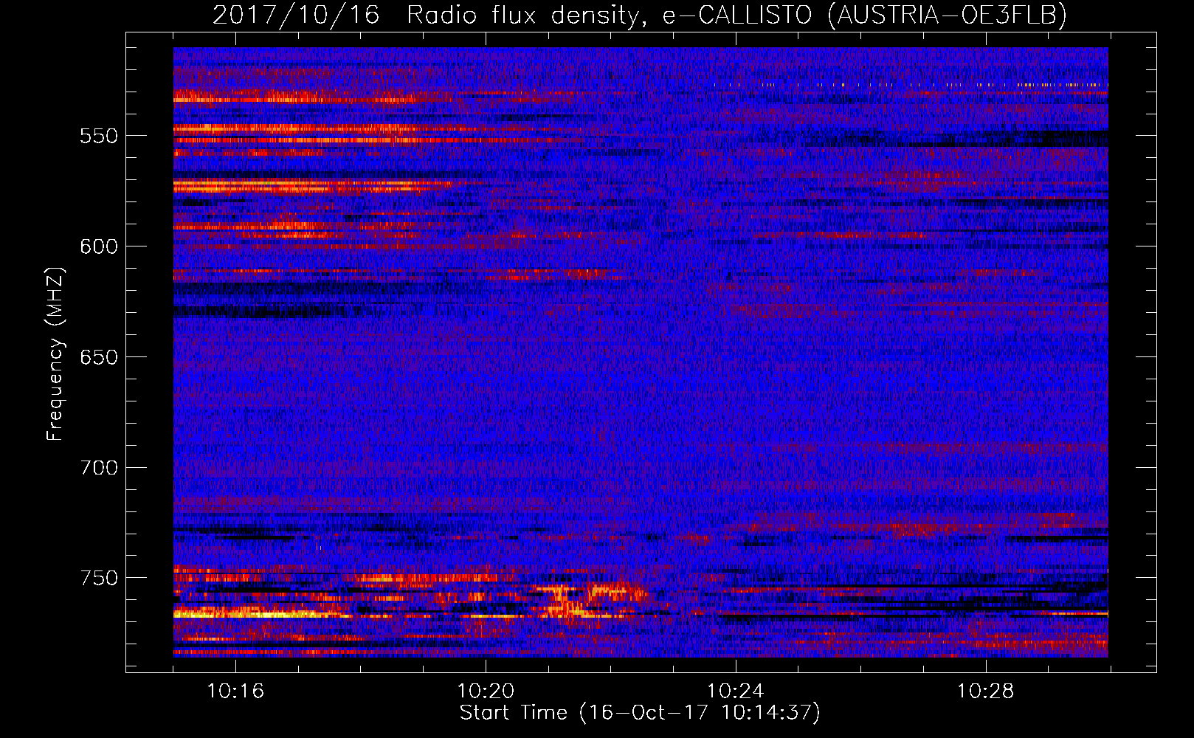This screenshot has height=738, width=1194.
Task: Click the 'Frequency (MHZ)' axis label
Action: tap(55, 354)
